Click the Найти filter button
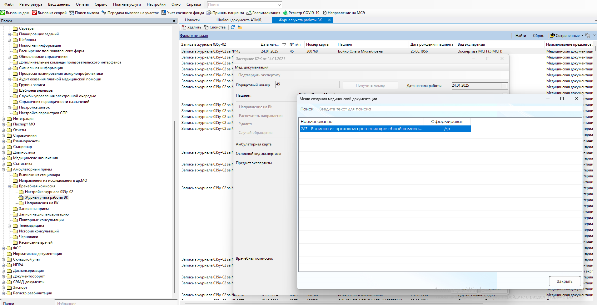 (520, 36)
